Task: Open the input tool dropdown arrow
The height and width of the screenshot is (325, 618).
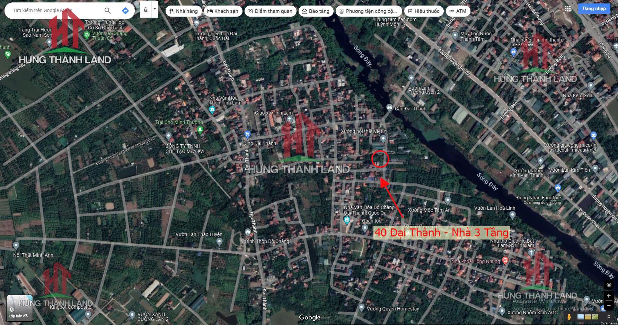Action: (155, 9)
